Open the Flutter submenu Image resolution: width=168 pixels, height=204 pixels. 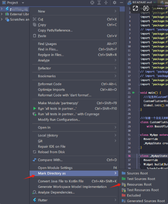[x=74, y=200]
